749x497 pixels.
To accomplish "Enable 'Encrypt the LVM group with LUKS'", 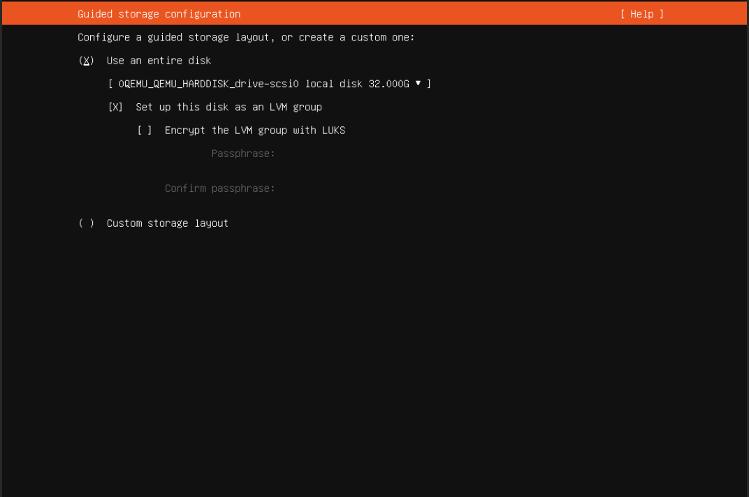I will (144, 130).
